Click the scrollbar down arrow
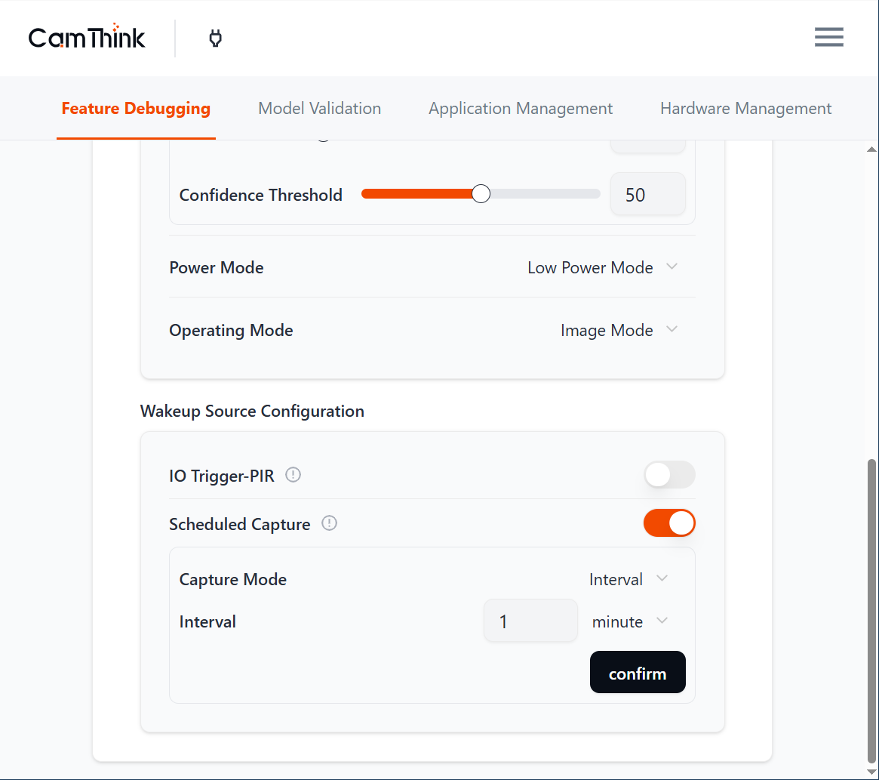 coord(872,771)
